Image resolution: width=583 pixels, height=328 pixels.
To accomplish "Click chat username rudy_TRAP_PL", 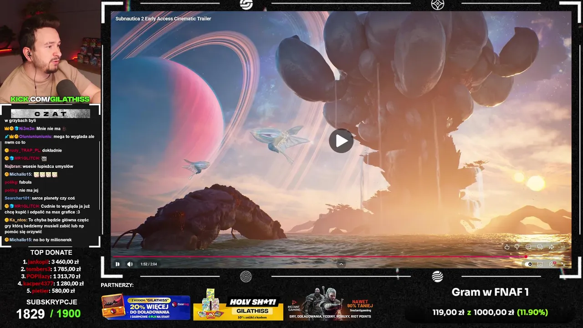I will [25, 150].
